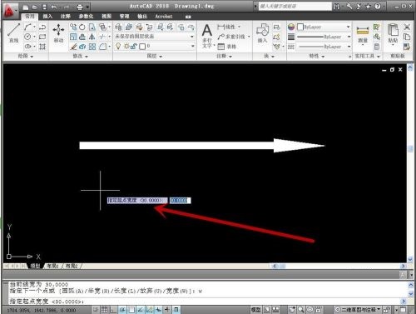
Task: Select the Rectangle tool in the Draw panel
Action: [x=42, y=37]
